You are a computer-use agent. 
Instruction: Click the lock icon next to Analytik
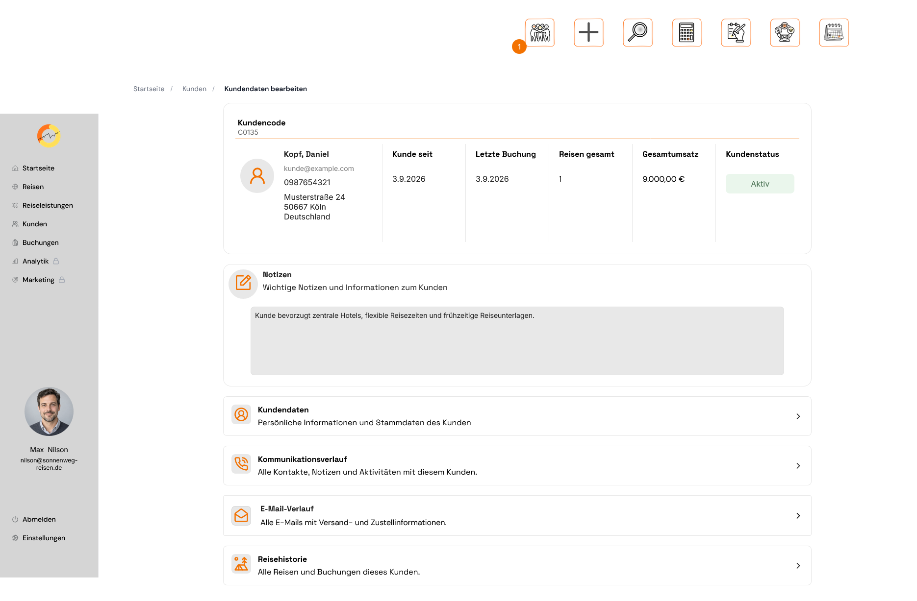[56, 261]
